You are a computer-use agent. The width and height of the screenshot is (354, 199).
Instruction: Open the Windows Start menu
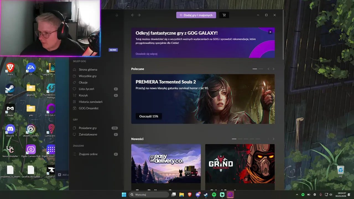(x=124, y=195)
